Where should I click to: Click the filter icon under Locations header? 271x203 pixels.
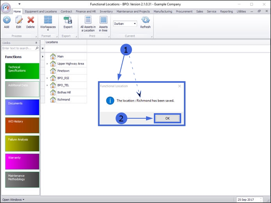tap(43, 48)
